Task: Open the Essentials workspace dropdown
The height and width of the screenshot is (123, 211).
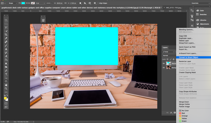Action: coord(200,3)
